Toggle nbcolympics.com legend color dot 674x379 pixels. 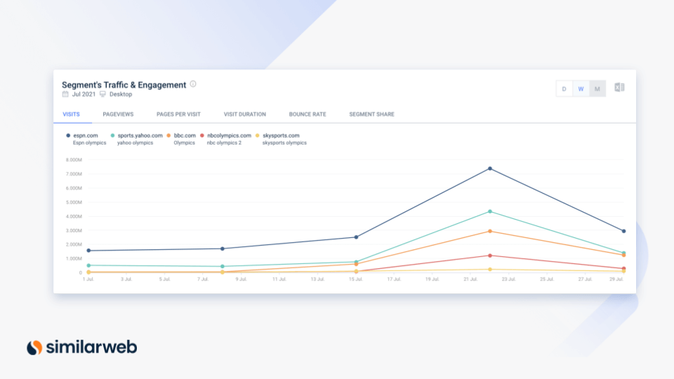tap(202, 135)
